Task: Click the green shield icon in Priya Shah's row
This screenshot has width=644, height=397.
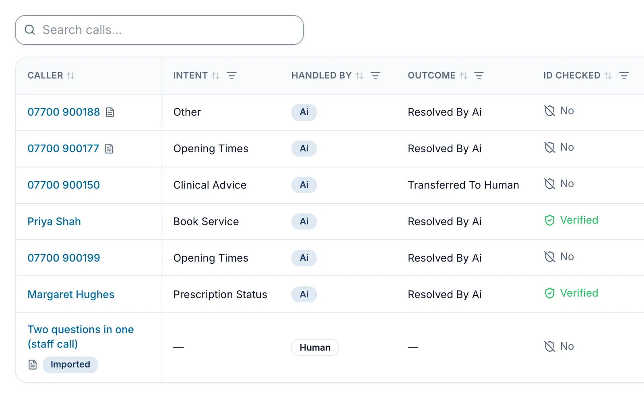Action: pyautogui.click(x=550, y=220)
